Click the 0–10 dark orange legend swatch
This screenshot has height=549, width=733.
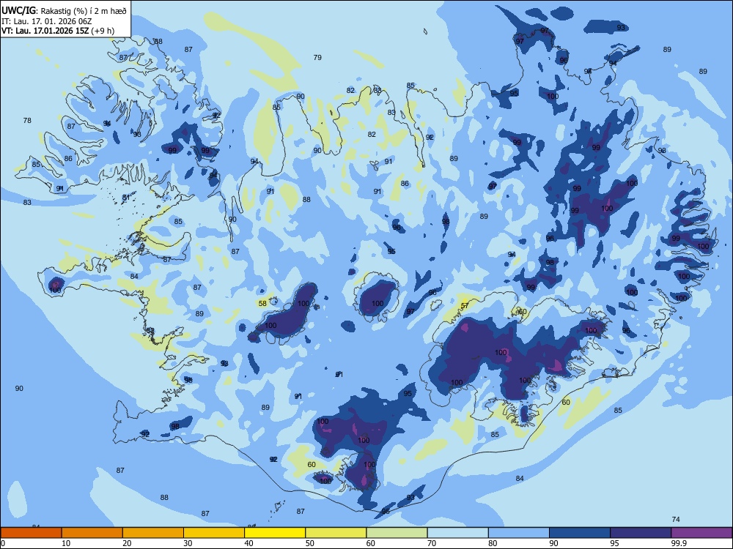coord(31,533)
